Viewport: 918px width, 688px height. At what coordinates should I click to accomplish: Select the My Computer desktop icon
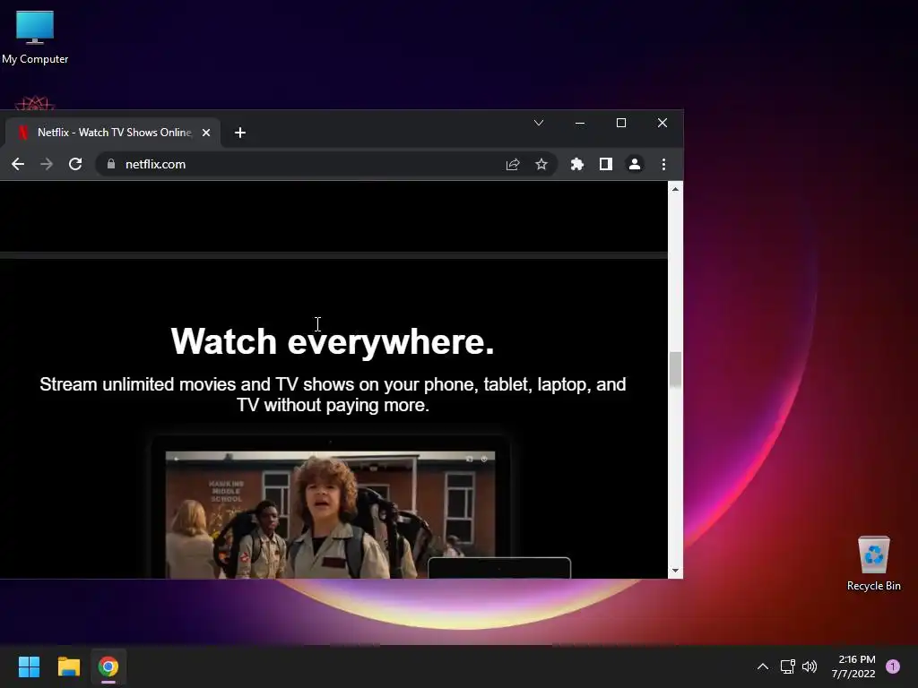pos(35,37)
